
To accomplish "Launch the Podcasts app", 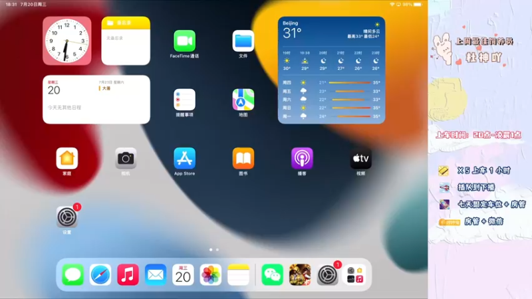I will (x=302, y=158).
